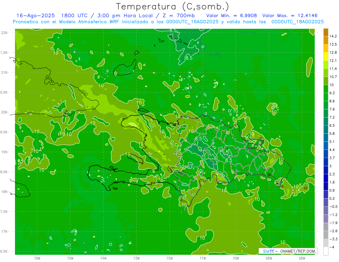Click the "22N" latitude axis label
This screenshot has height=262, width=339.
pyautogui.click(x=5, y=33)
